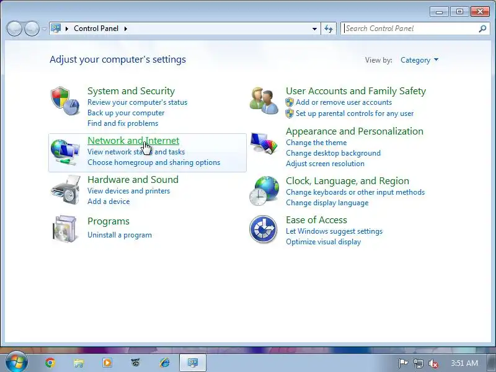Open Windows Explorer folder on taskbar
The image size is (496, 372).
point(79,363)
